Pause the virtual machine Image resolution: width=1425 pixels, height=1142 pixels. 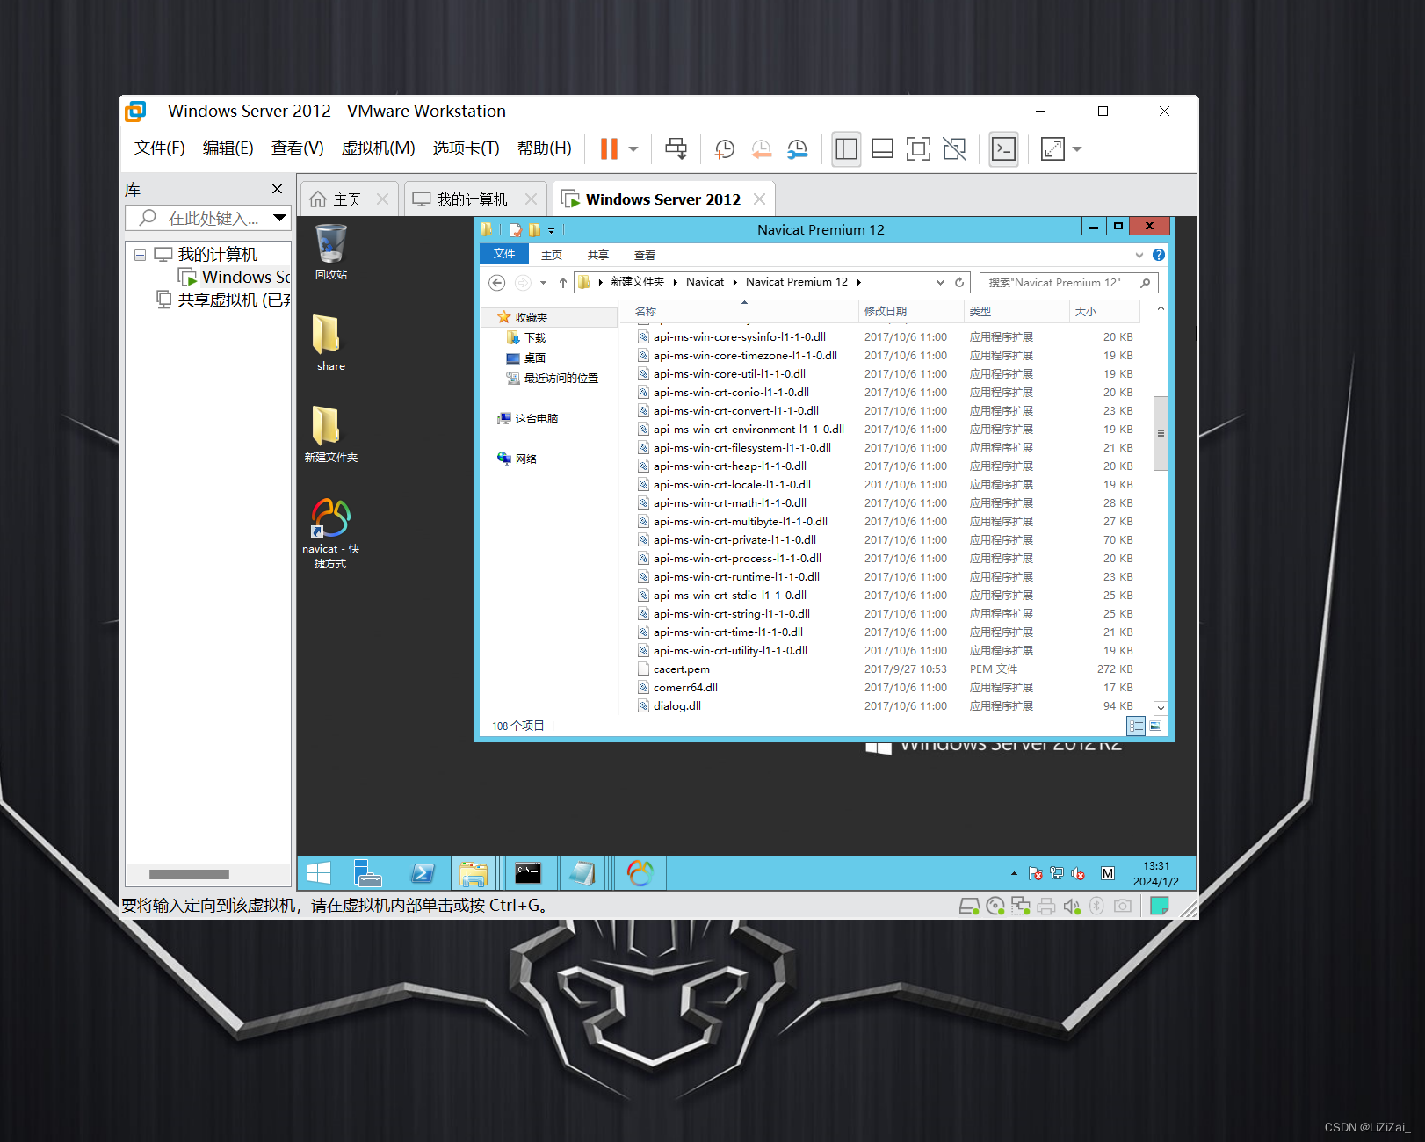[609, 148]
